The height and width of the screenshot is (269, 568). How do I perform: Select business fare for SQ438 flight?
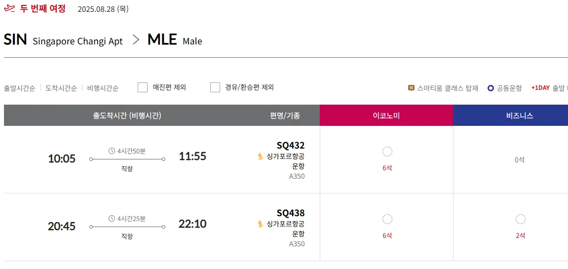[520, 219]
